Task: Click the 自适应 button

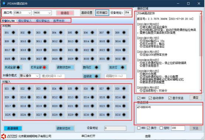Action: [x=65, y=13]
